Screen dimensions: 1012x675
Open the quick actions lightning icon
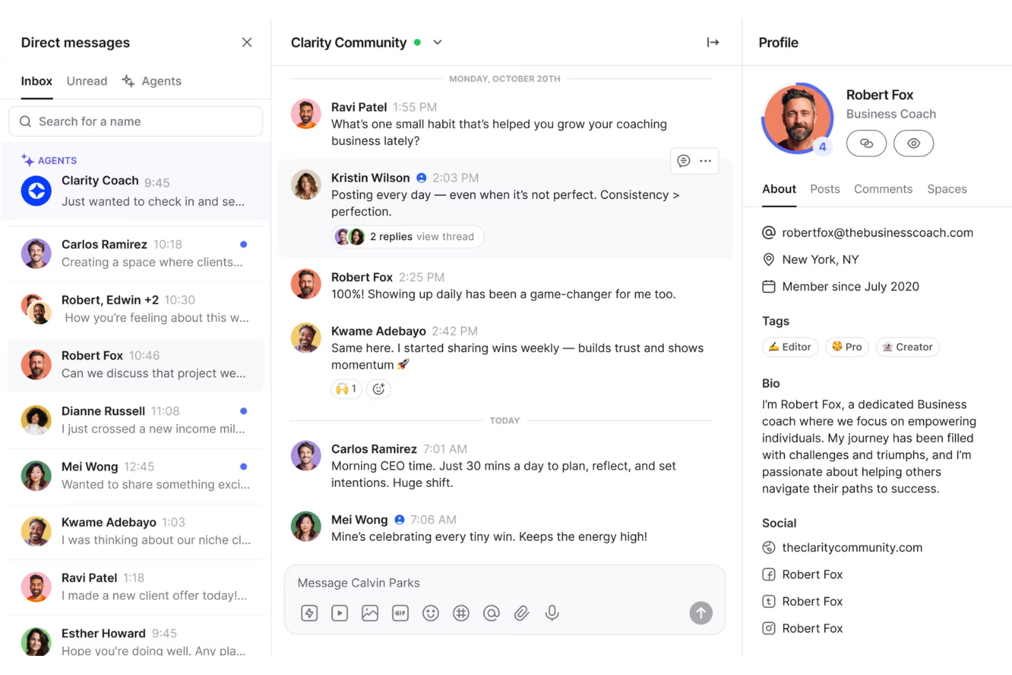[x=309, y=613]
